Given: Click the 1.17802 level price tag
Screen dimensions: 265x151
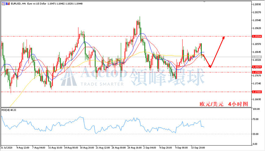Looking at the screenshot, I should pyautogui.click(x=257, y=72).
